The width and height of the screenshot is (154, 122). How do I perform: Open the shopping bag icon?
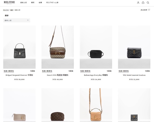pyautogui.click(x=143, y=3)
